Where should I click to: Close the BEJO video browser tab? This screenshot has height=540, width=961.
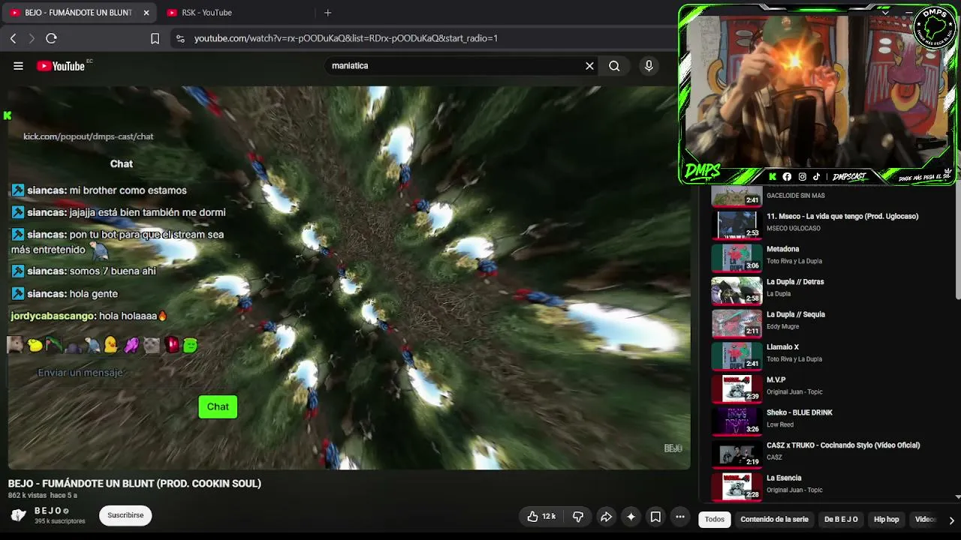146,13
